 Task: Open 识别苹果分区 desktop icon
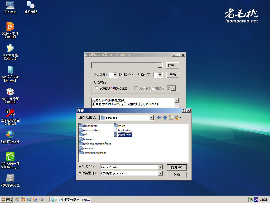[10, 180]
